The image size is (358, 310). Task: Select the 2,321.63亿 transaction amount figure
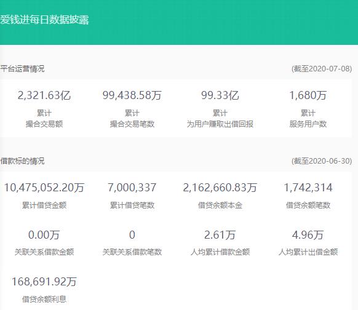44,95
